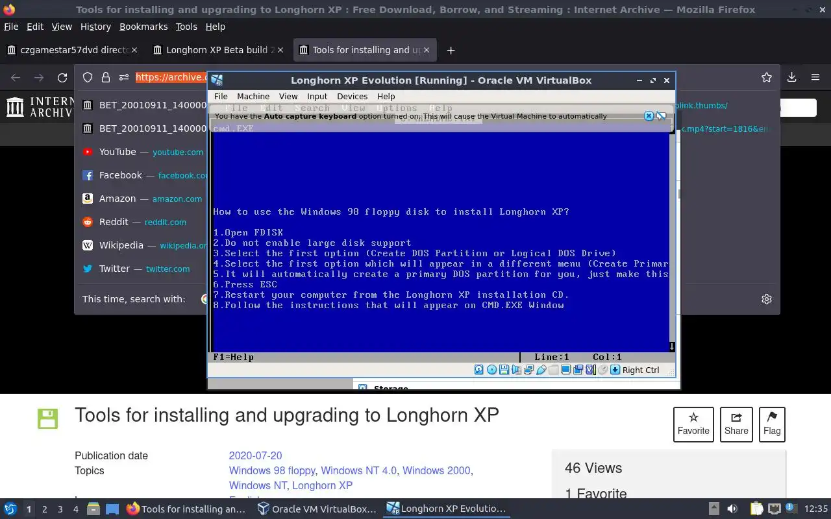Go back in Firefox history
831x519 pixels.
(x=16, y=77)
